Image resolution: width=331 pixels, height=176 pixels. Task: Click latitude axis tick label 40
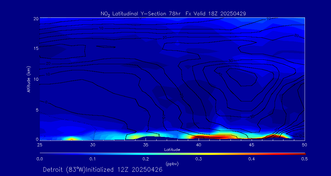[x=198, y=145]
